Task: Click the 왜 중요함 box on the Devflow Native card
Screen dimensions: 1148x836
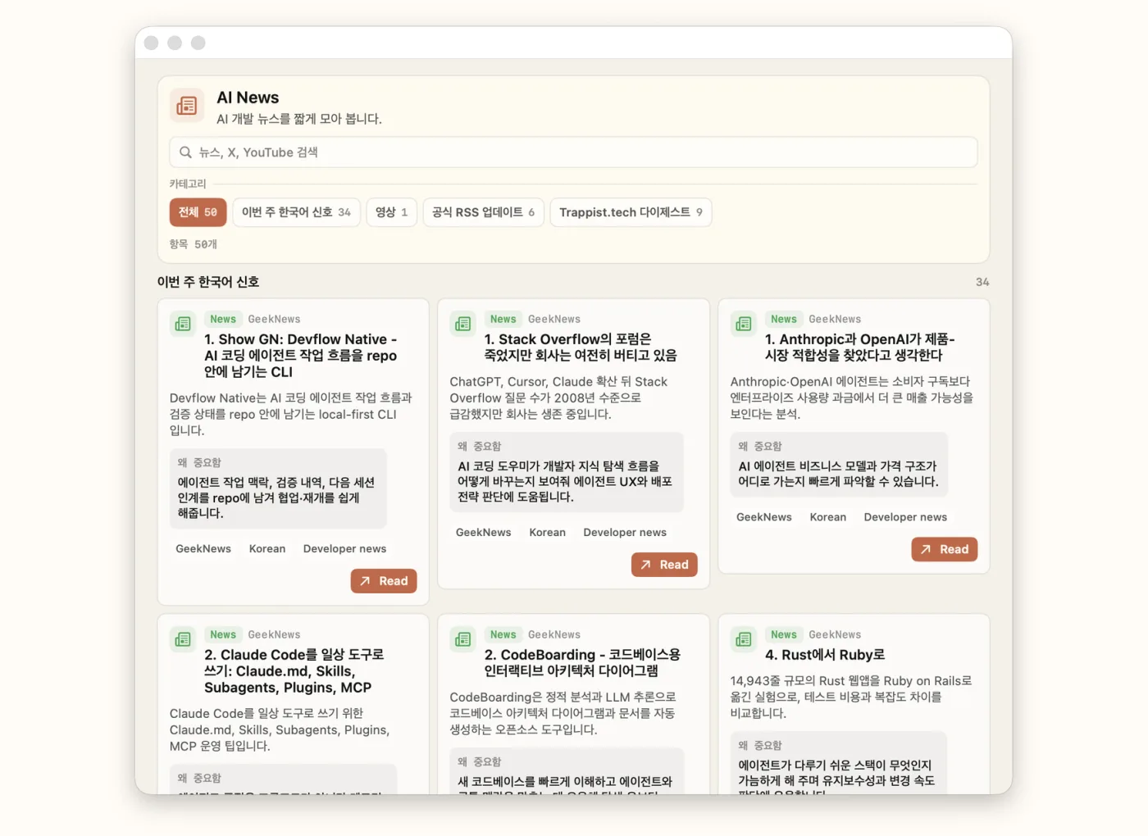Action: [x=278, y=488]
